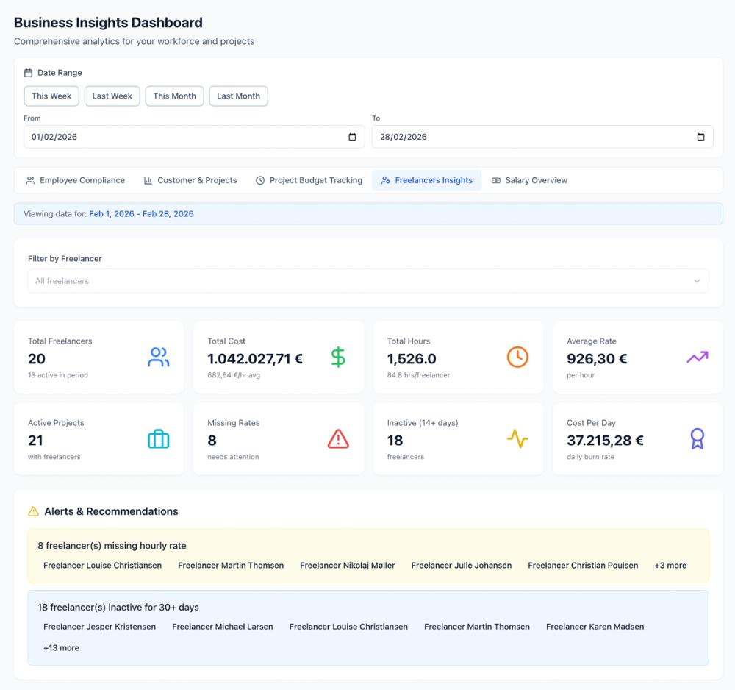Click the calendar icon beside Date Range
Viewport: 735px width, 690px height.
coord(28,73)
